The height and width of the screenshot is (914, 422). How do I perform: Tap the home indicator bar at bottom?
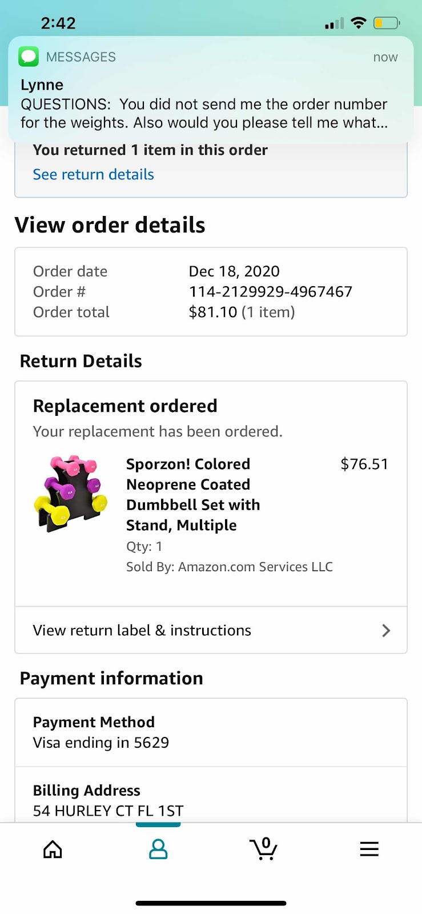tap(211, 903)
